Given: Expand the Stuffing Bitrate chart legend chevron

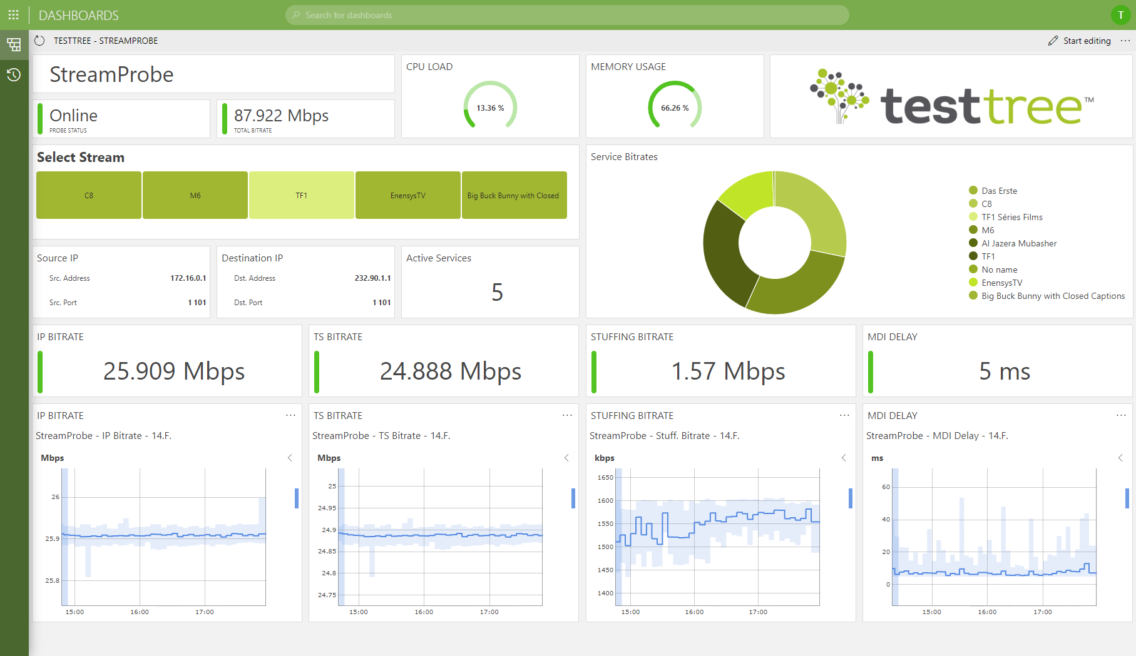Looking at the screenshot, I should [844, 458].
